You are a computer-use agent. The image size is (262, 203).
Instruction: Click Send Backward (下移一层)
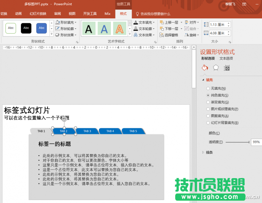[x=169, y=29]
